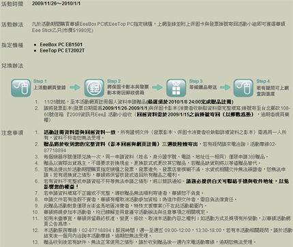Click the Step 4 mouse icon
Screen dimensions: 293x247
pos(243,88)
